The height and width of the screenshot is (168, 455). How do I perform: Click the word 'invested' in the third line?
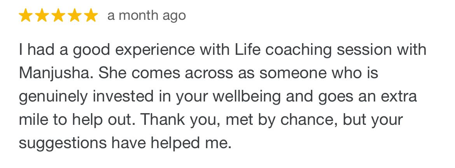[123, 96]
